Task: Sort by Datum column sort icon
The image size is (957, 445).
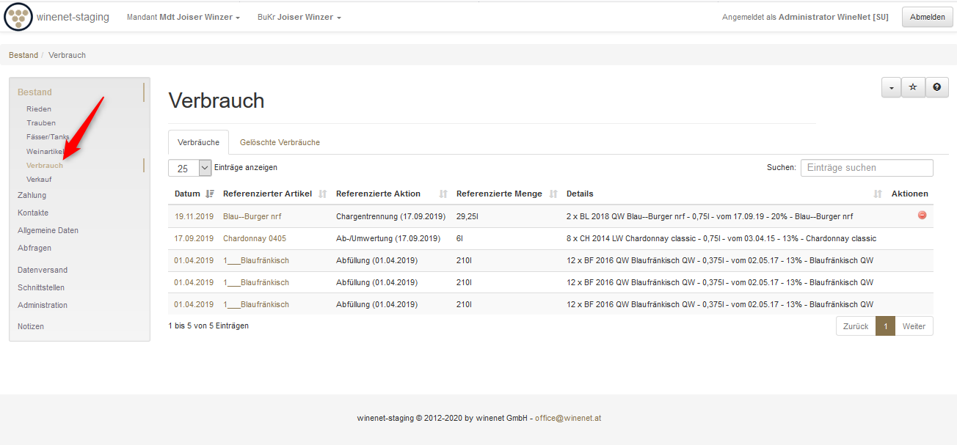Action: (210, 194)
